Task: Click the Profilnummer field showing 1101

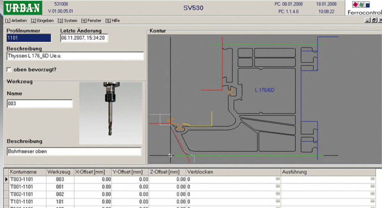Action: (29, 38)
